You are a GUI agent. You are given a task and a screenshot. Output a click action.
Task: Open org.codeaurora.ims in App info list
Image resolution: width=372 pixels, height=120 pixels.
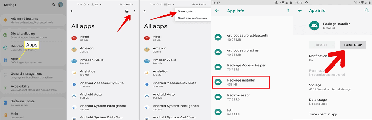point(252,52)
